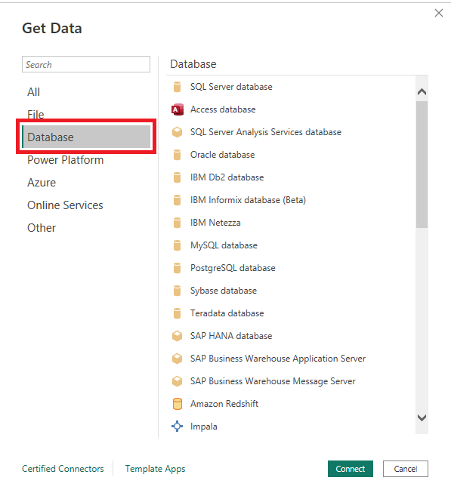Screen dimensions: 451x499
Task: Select the SQL Server database cylinder icon
Action: pos(177,87)
